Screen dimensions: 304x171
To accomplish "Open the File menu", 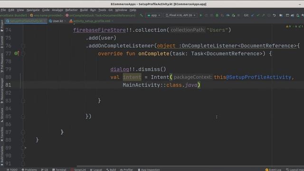I will [x=3, y=10].
